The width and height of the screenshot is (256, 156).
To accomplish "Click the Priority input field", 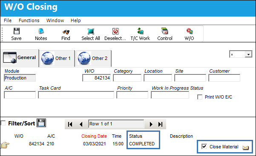I will point(132,95).
